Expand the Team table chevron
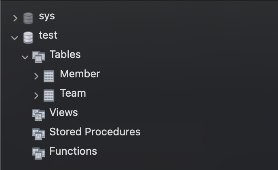The image size is (278, 170). (x=36, y=95)
